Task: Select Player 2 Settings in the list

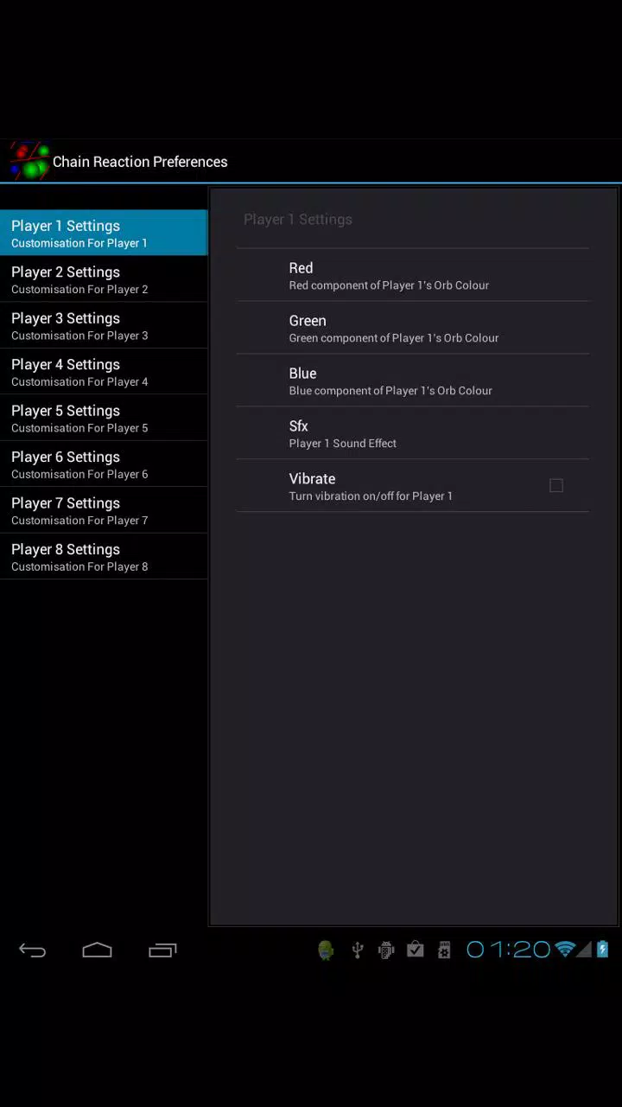Action: pos(104,279)
